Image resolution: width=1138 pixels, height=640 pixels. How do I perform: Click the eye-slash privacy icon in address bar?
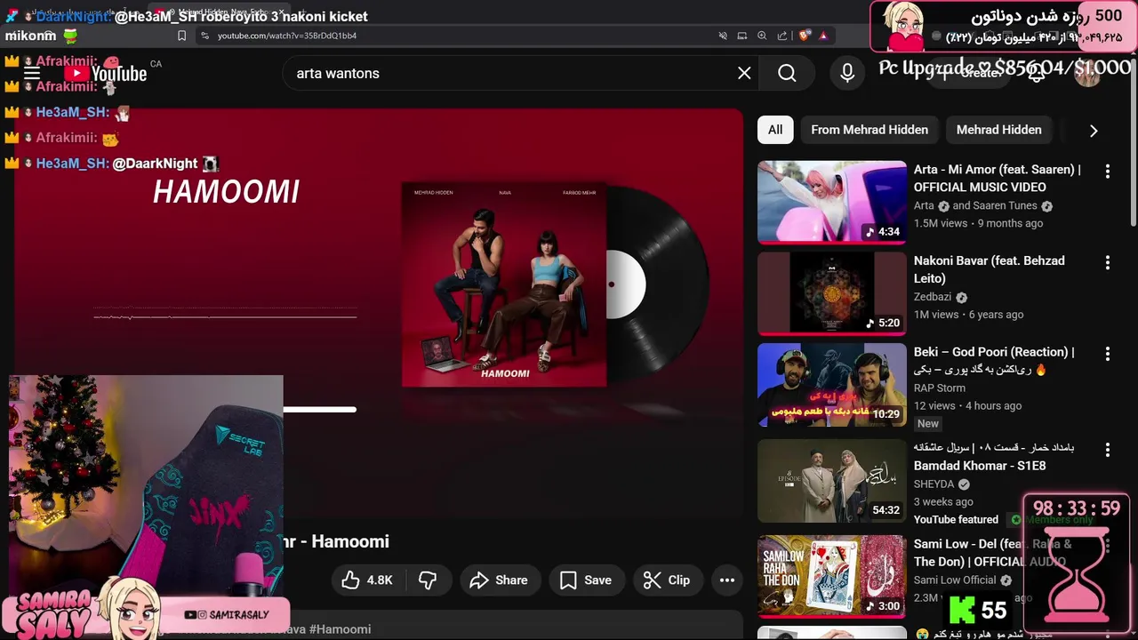pyautogui.click(x=723, y=36)
